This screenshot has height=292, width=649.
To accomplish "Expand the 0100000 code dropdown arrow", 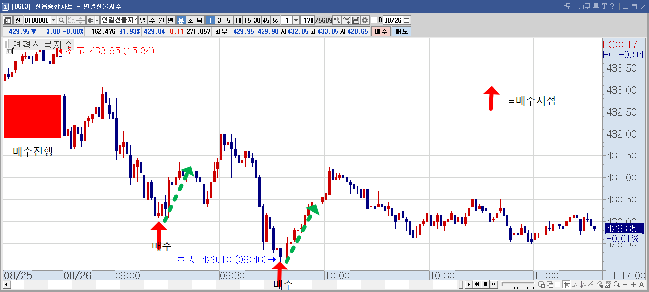I will [53, 20].
